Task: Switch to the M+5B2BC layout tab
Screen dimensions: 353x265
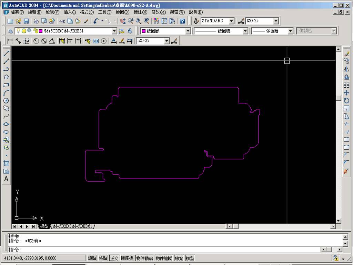Action: click(x=72, y=226)
